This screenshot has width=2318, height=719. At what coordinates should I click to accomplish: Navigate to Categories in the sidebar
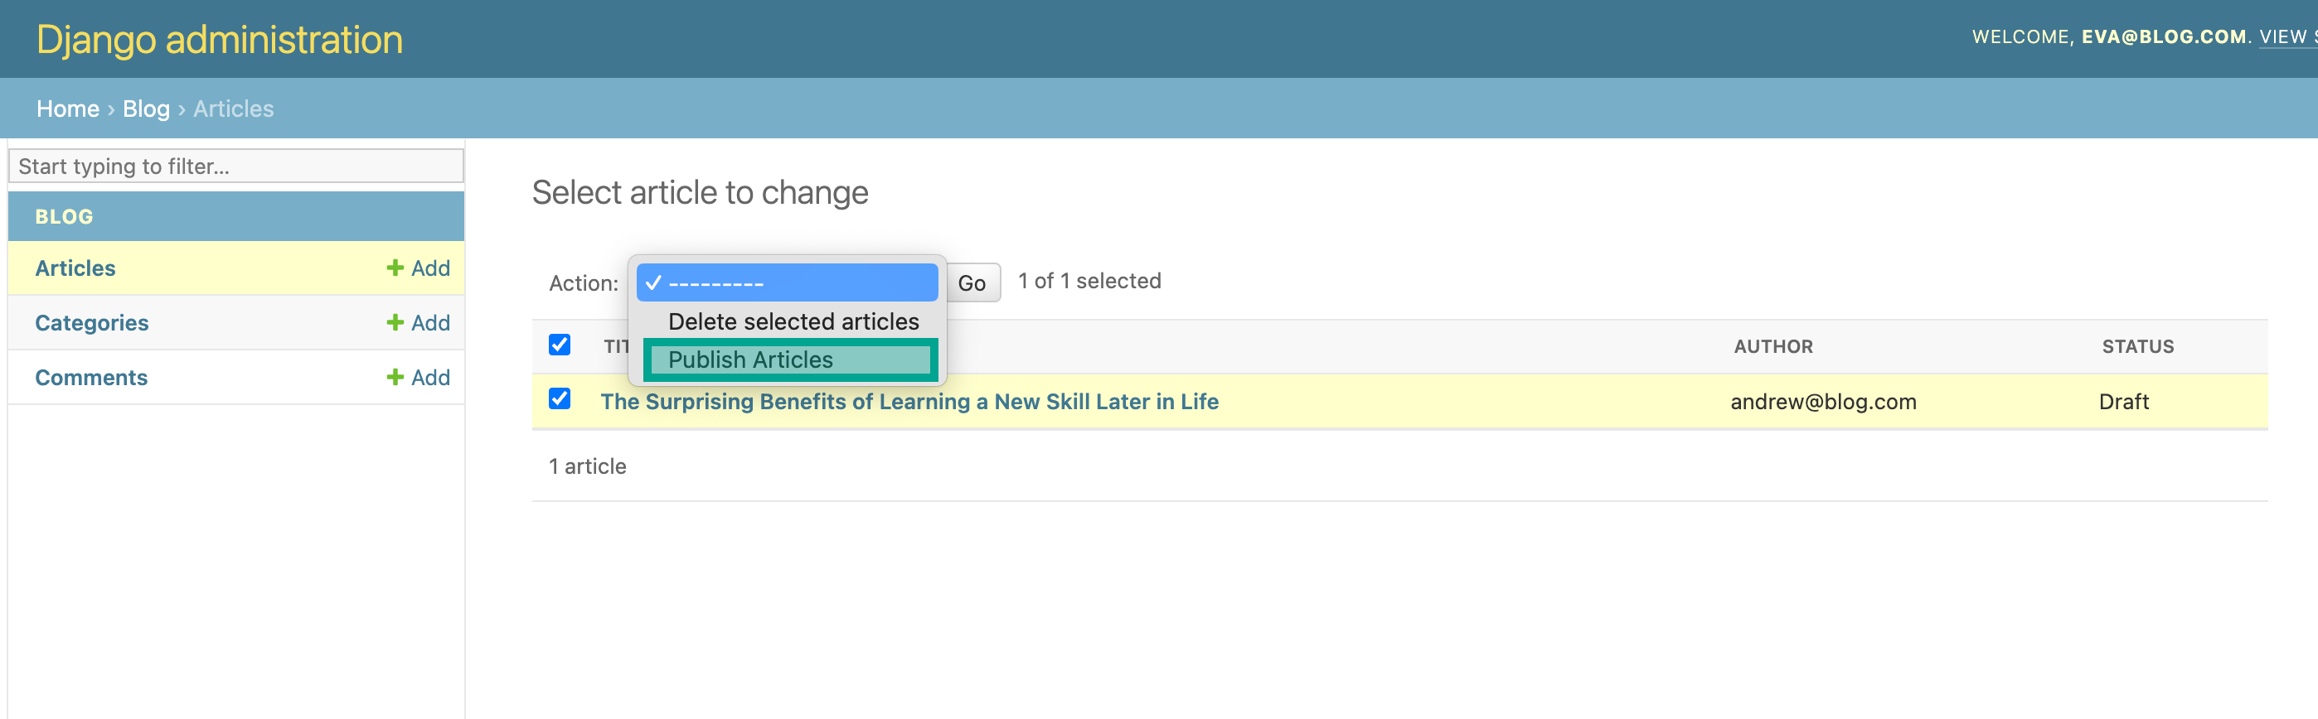point(91,323)
